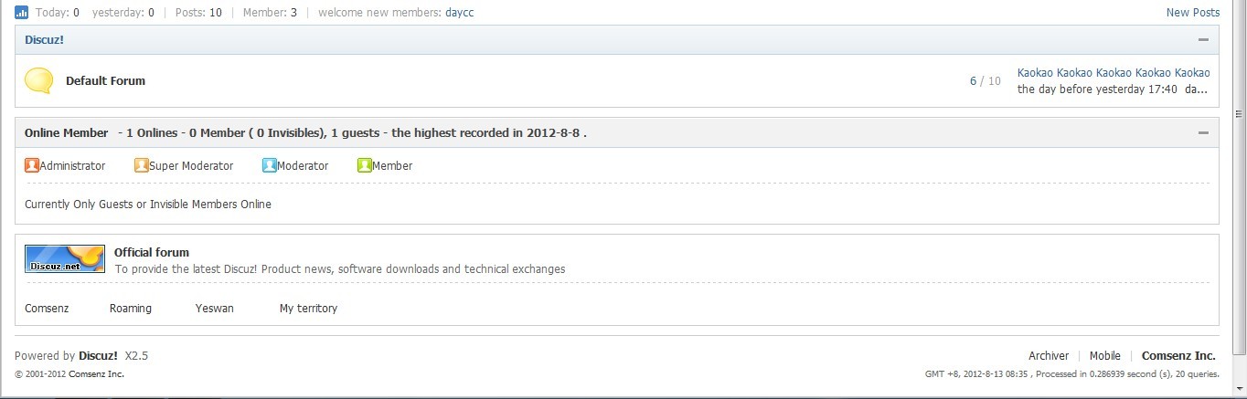Open the latest Kaokao Kaokao thread
1247x399 pixels.
(x=1114, y=73)
